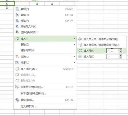The width and height of the screenshot is (128, 115).
Task: Decrease the insert column count
Action: (120, 57)
